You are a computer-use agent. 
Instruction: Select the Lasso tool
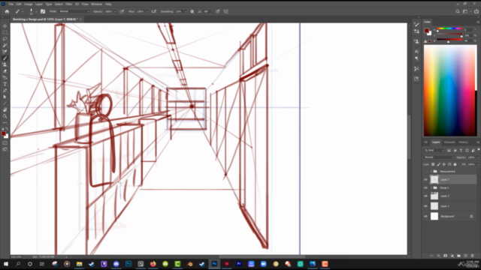click(5, 39)
